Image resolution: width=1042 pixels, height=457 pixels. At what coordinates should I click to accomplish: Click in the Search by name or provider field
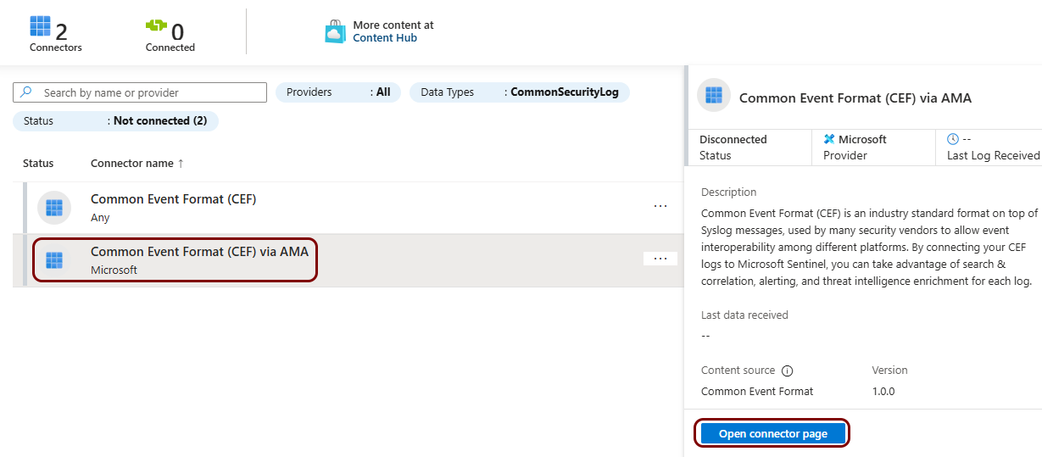[x=153, y=92]
